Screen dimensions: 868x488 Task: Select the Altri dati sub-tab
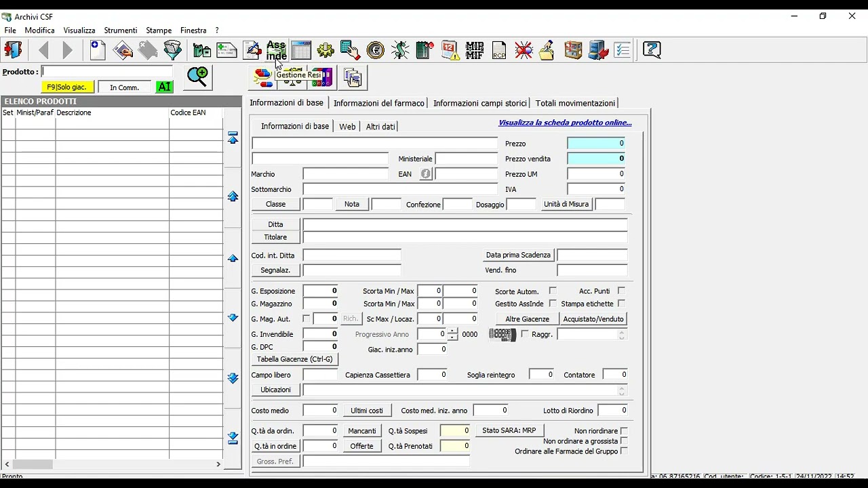click(380, 127)
